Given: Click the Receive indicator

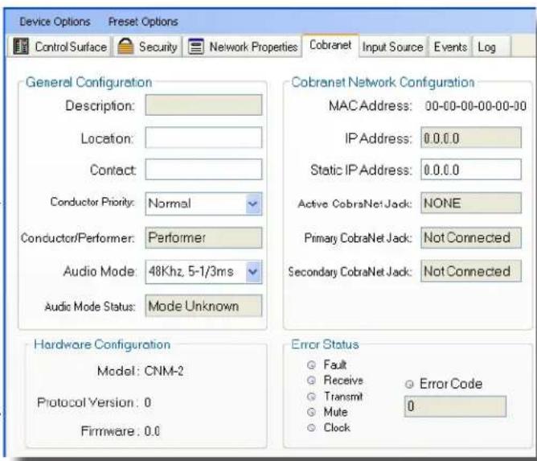Looking at the screenshot, I should (x=311, y=380).
